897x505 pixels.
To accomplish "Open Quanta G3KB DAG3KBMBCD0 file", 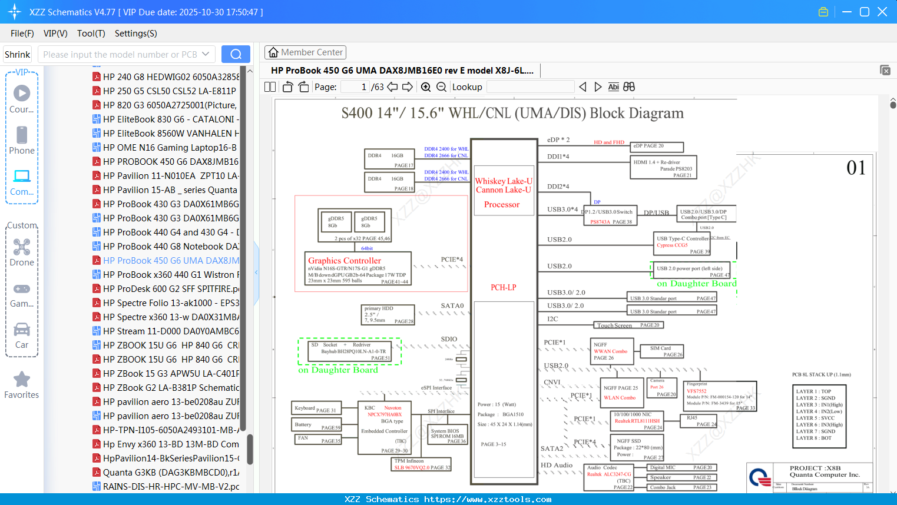I will (166, 472).
